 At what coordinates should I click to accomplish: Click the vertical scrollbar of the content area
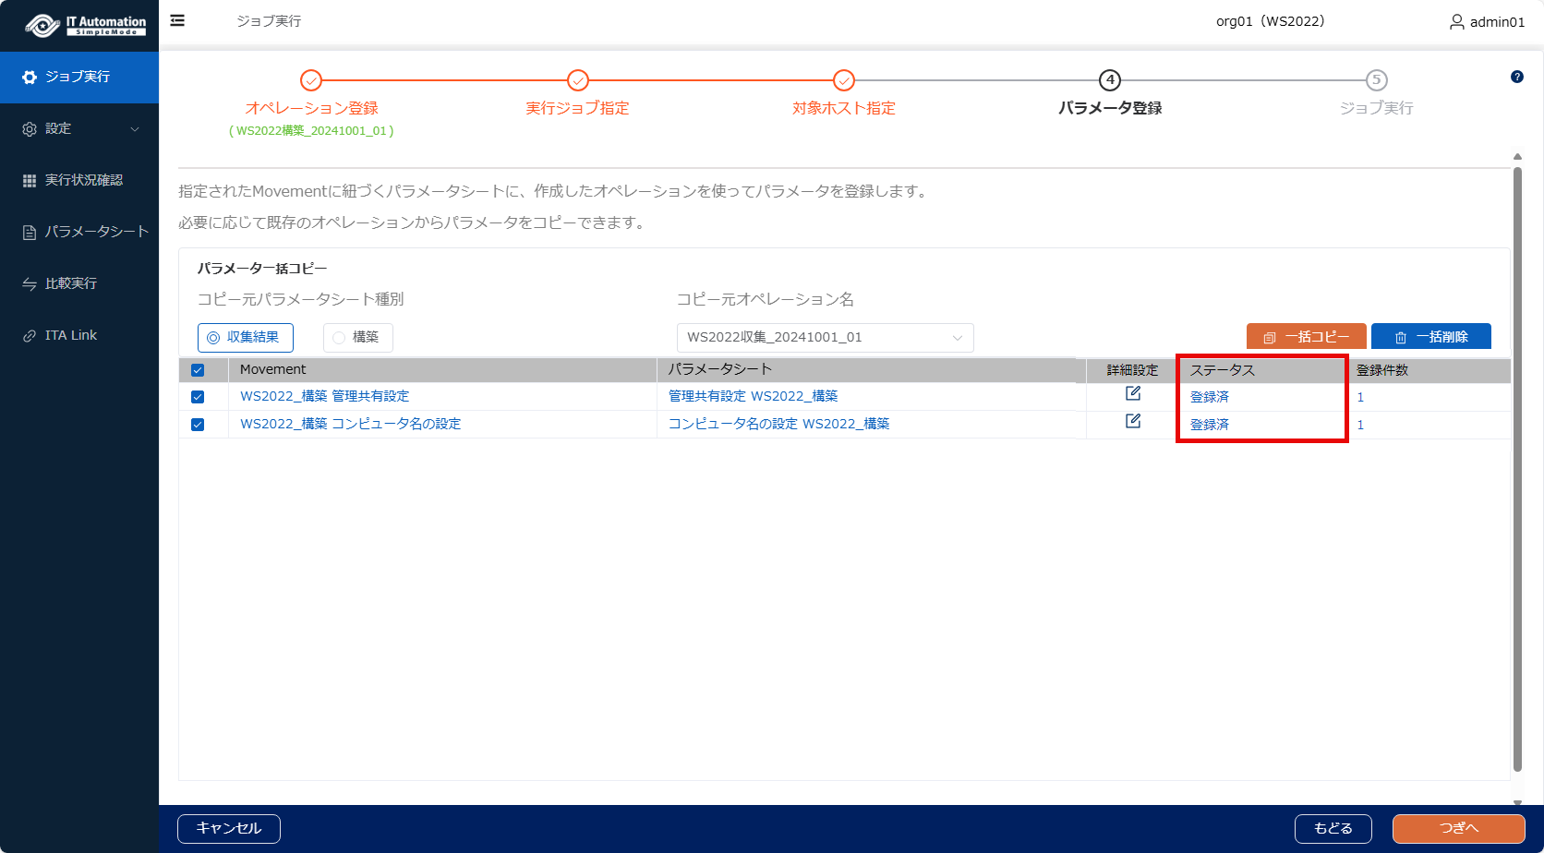click(x=1517, y=462)
